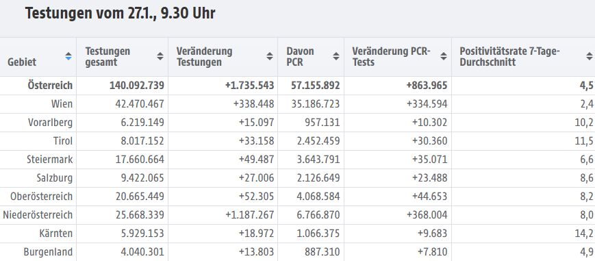This screenshot has height=261, width=595.
Task: Click the Veränderung Testungen header text
Action: tap(204, 57)
